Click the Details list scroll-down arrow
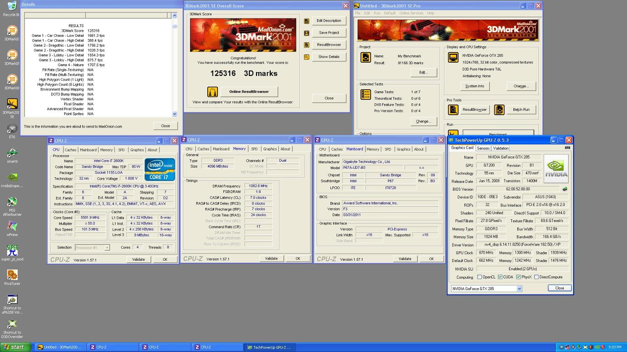 174,114
